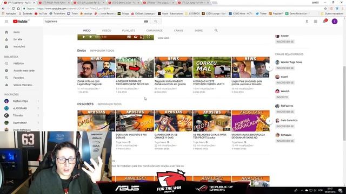This screenshot has height=194, width=346.
Task: Subscribe to the Gato Galactico channel
Action: (285, 126)
